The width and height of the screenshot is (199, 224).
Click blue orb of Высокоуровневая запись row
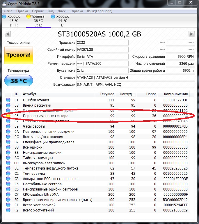(x=8, y=163)
